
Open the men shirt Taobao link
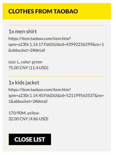click(56, 44)
